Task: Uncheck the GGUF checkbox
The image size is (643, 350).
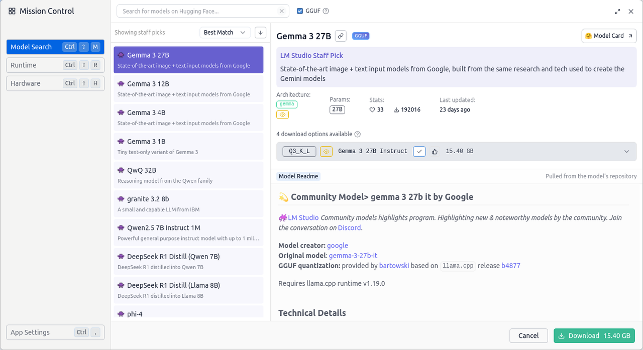Action: [300, 11]
